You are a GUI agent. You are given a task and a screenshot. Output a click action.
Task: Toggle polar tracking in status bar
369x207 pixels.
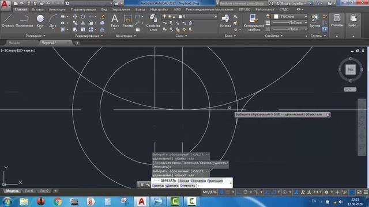246,192
